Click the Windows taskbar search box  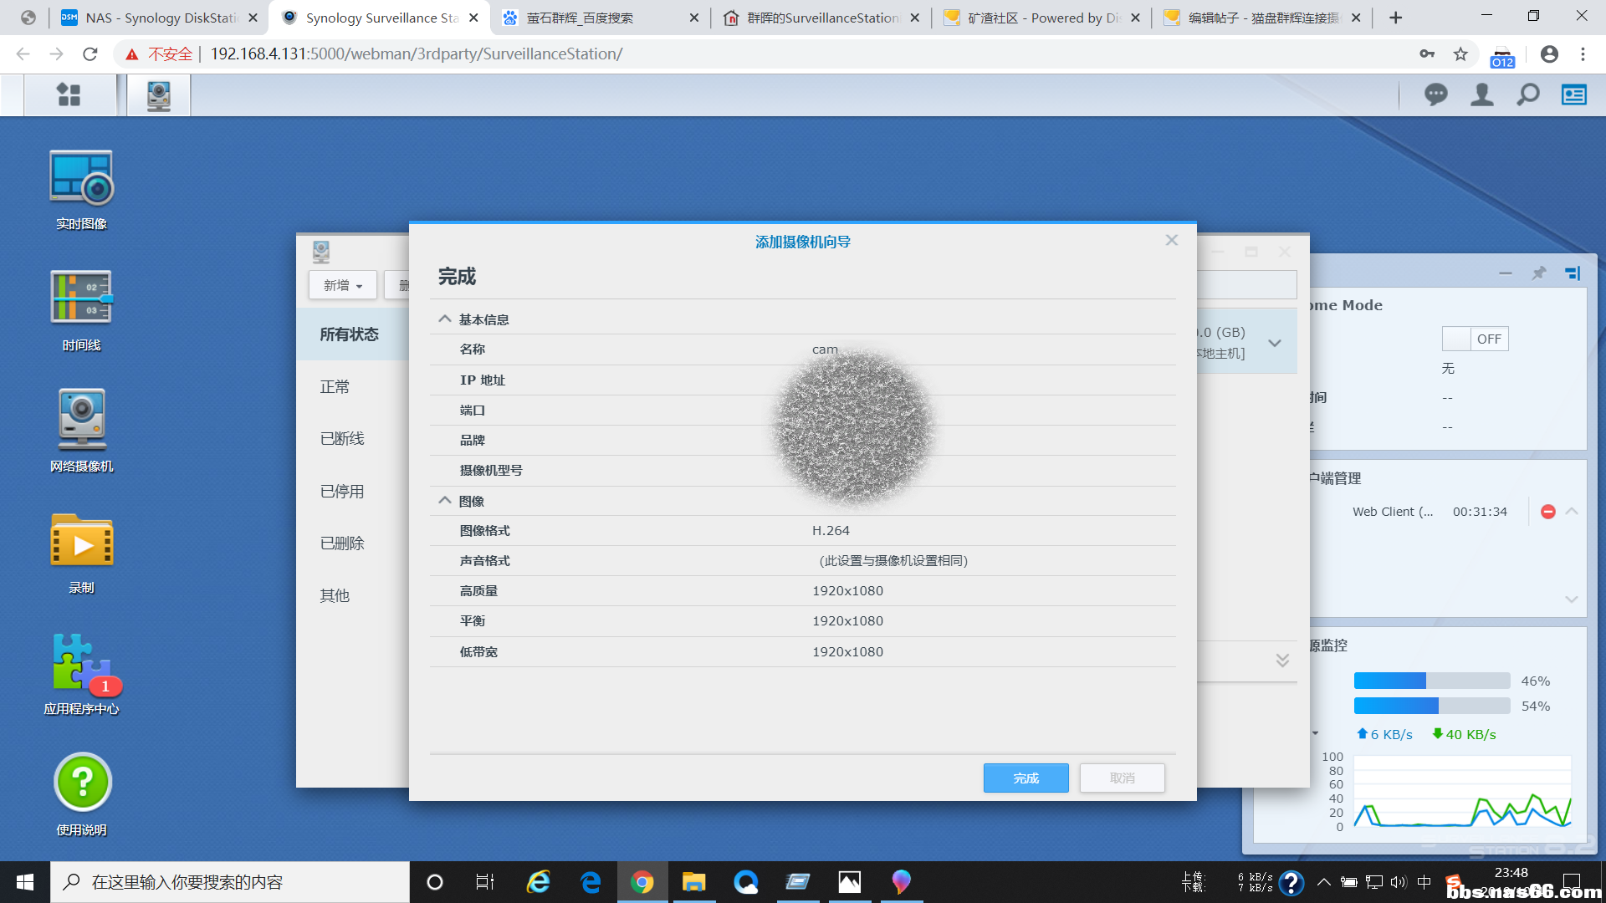pos(230,882)
